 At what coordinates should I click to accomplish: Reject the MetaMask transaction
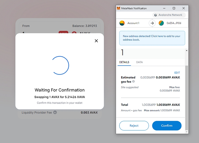pyautogui.click(x=134, y=125)
